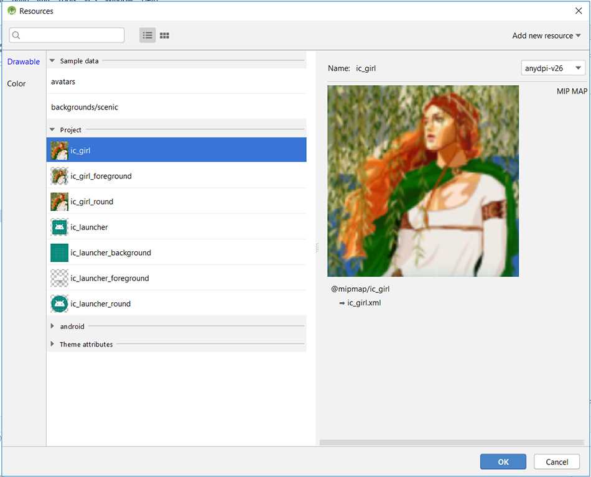Image resolution: width=591 pixels, height=477 pixels.
Task: Collapse the Project section
Action: (x=52, y=130)
